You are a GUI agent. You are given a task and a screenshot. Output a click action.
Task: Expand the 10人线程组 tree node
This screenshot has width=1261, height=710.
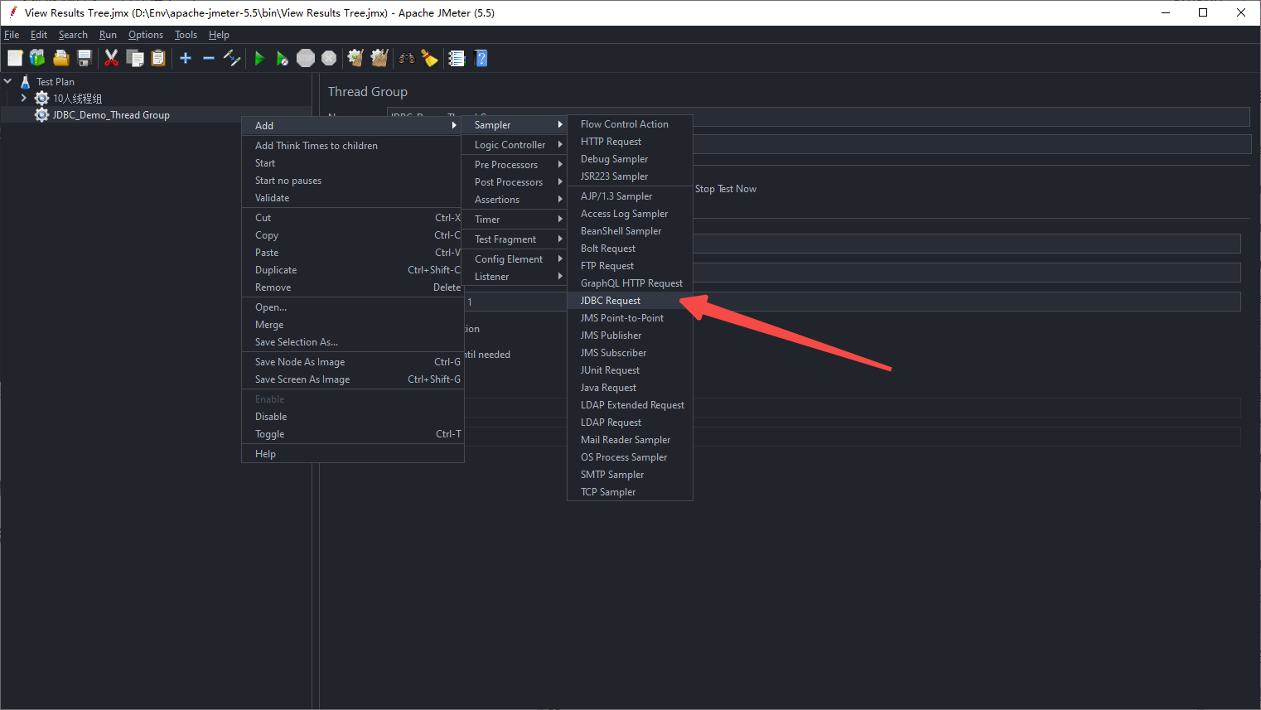pos(23,98)
